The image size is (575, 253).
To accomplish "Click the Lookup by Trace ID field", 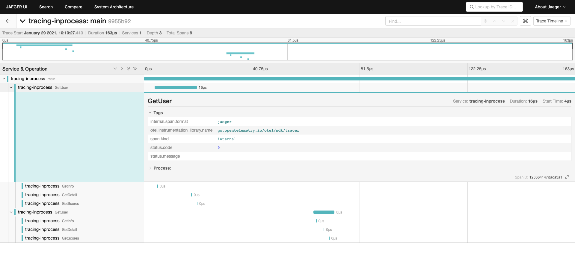I will (494, 7).
